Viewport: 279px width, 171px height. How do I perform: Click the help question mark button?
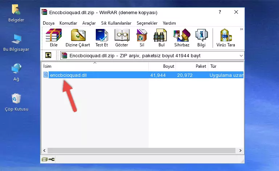point(220,12)
